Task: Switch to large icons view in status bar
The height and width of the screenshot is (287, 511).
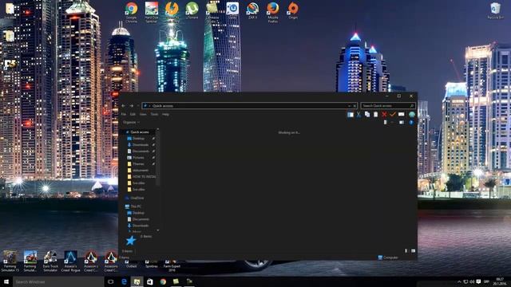Action: [414, 251]
